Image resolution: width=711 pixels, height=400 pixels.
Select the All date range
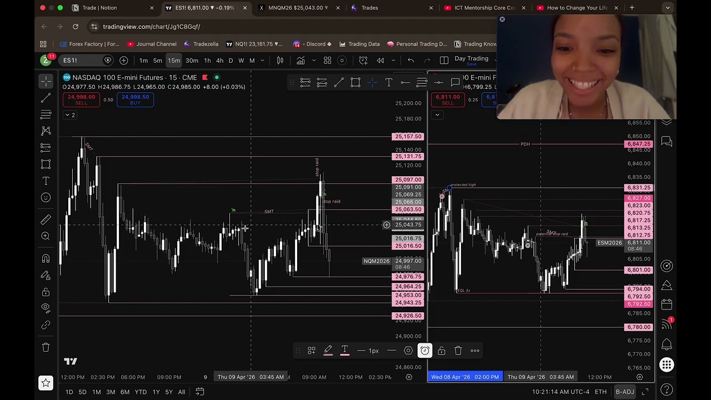pos(181,392)
